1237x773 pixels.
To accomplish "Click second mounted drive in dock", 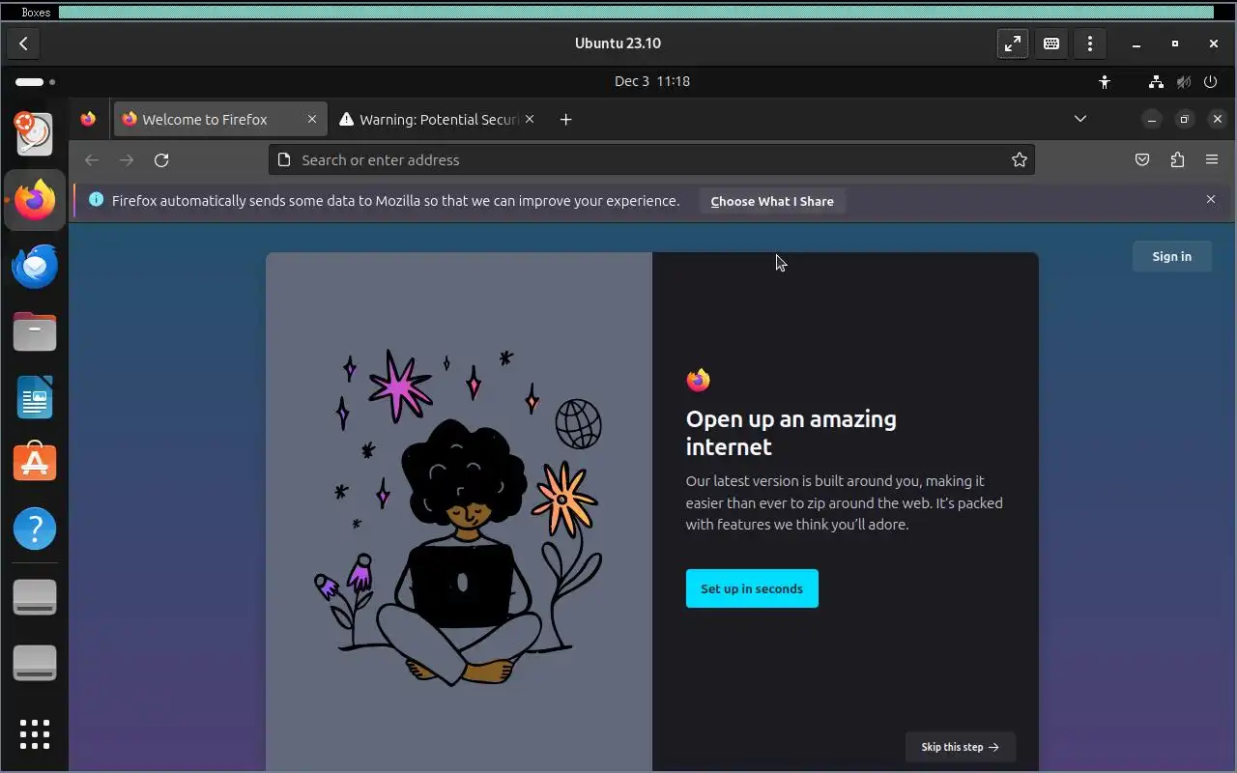I will point(35,663).
